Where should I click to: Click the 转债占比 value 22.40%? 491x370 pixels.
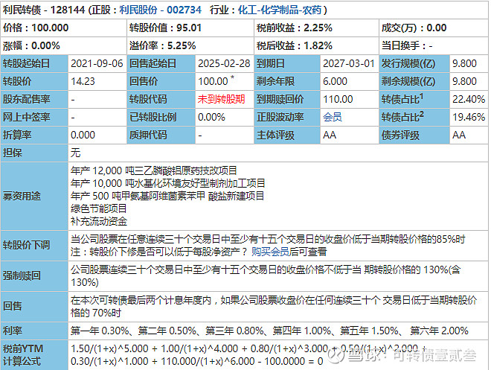pyautogui.click(x=469, y=99)
